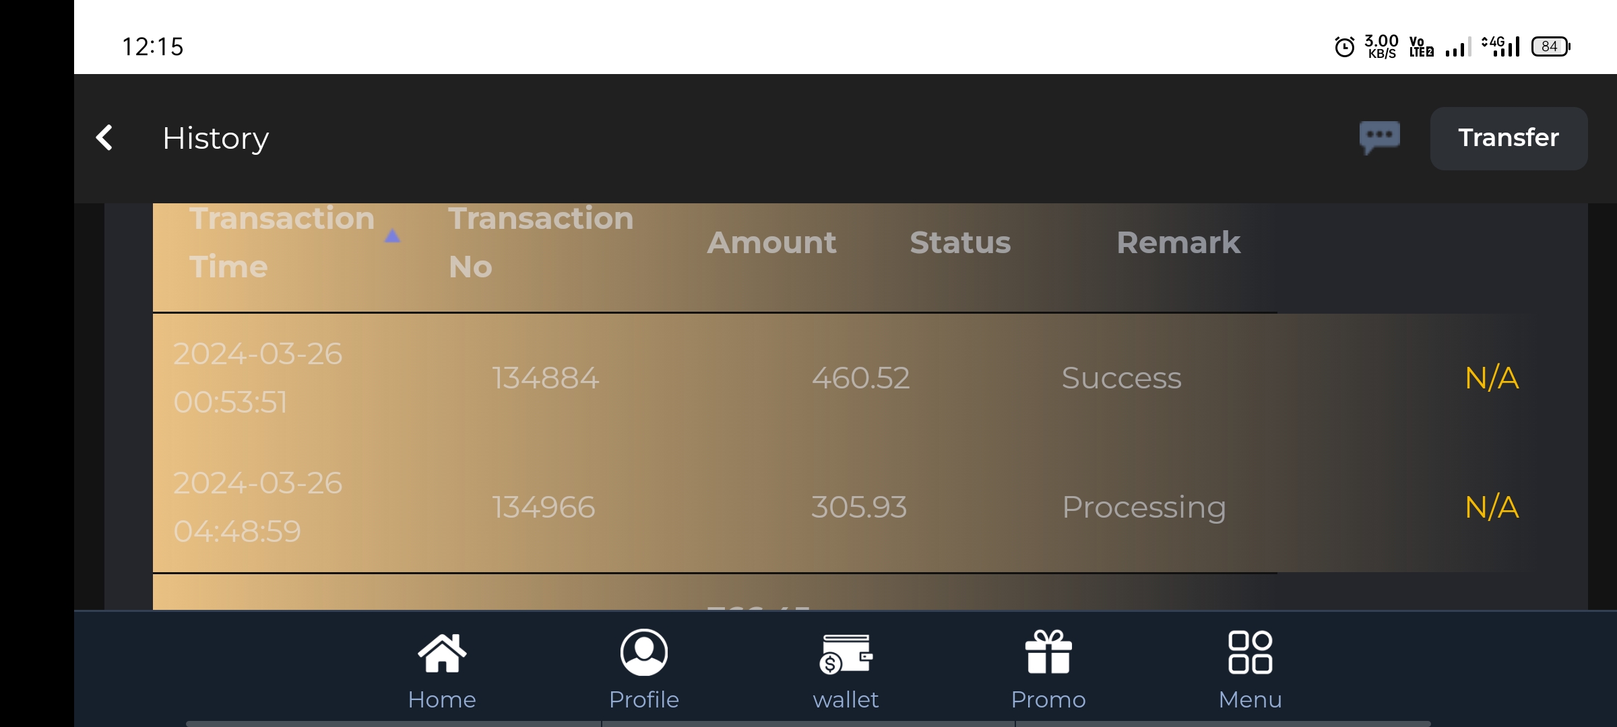Click the Amount column header
Image resolution: width=1617 pixels, height=727 pixels.
(771, 242)
